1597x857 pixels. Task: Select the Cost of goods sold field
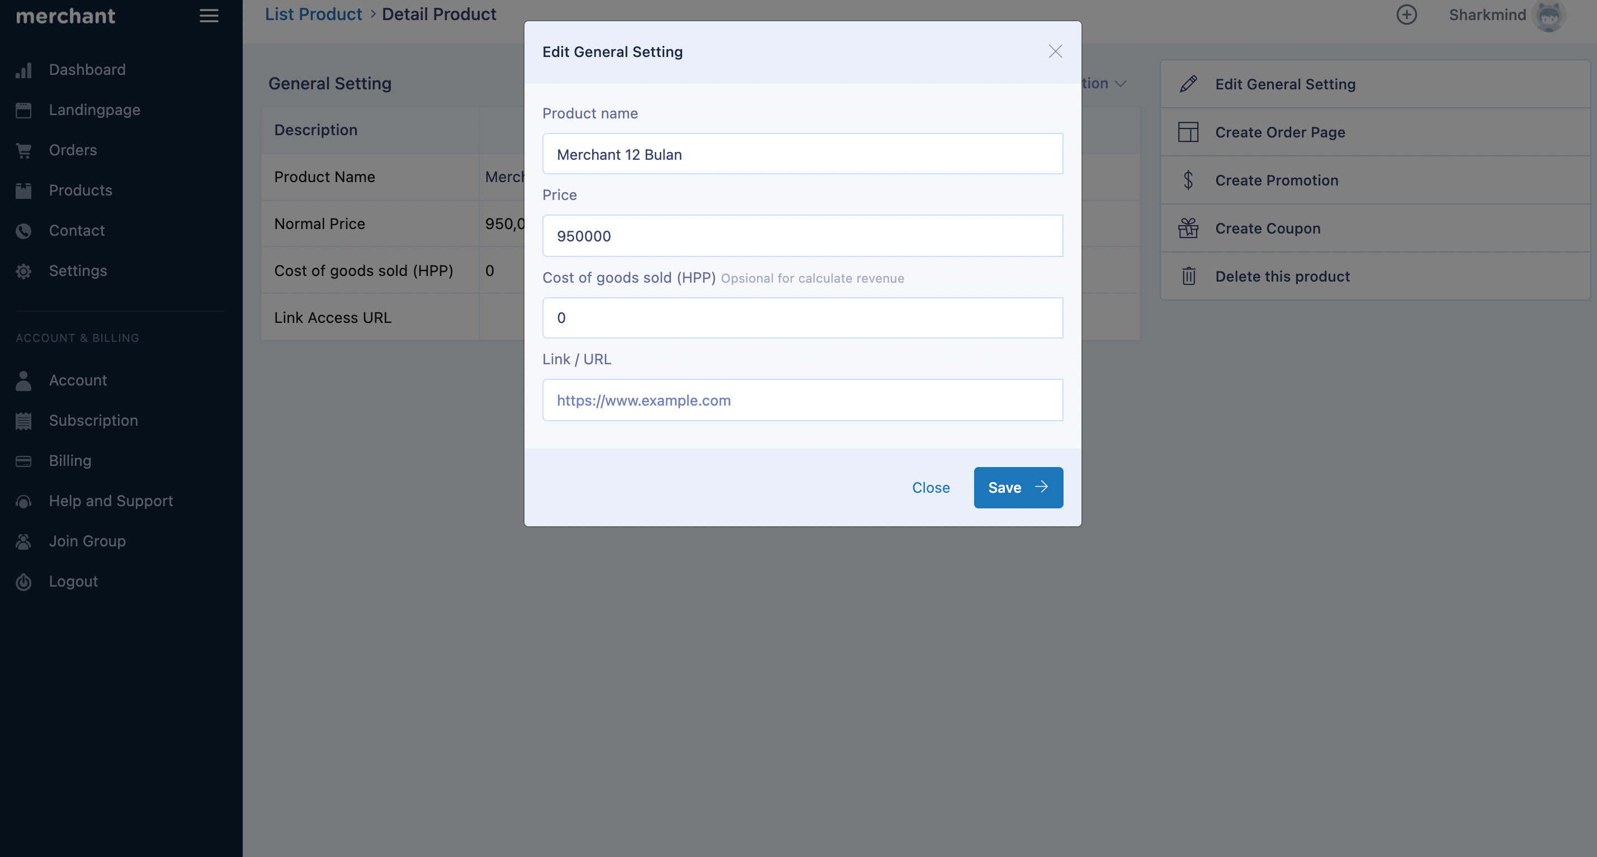[x=802, y=318]
